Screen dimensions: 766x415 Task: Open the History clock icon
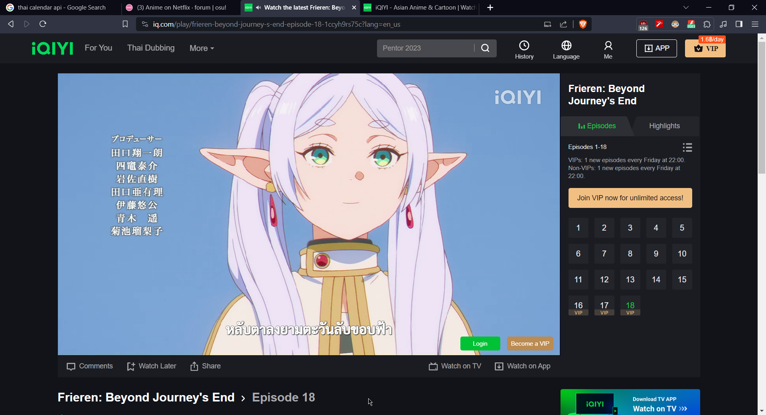524,45
